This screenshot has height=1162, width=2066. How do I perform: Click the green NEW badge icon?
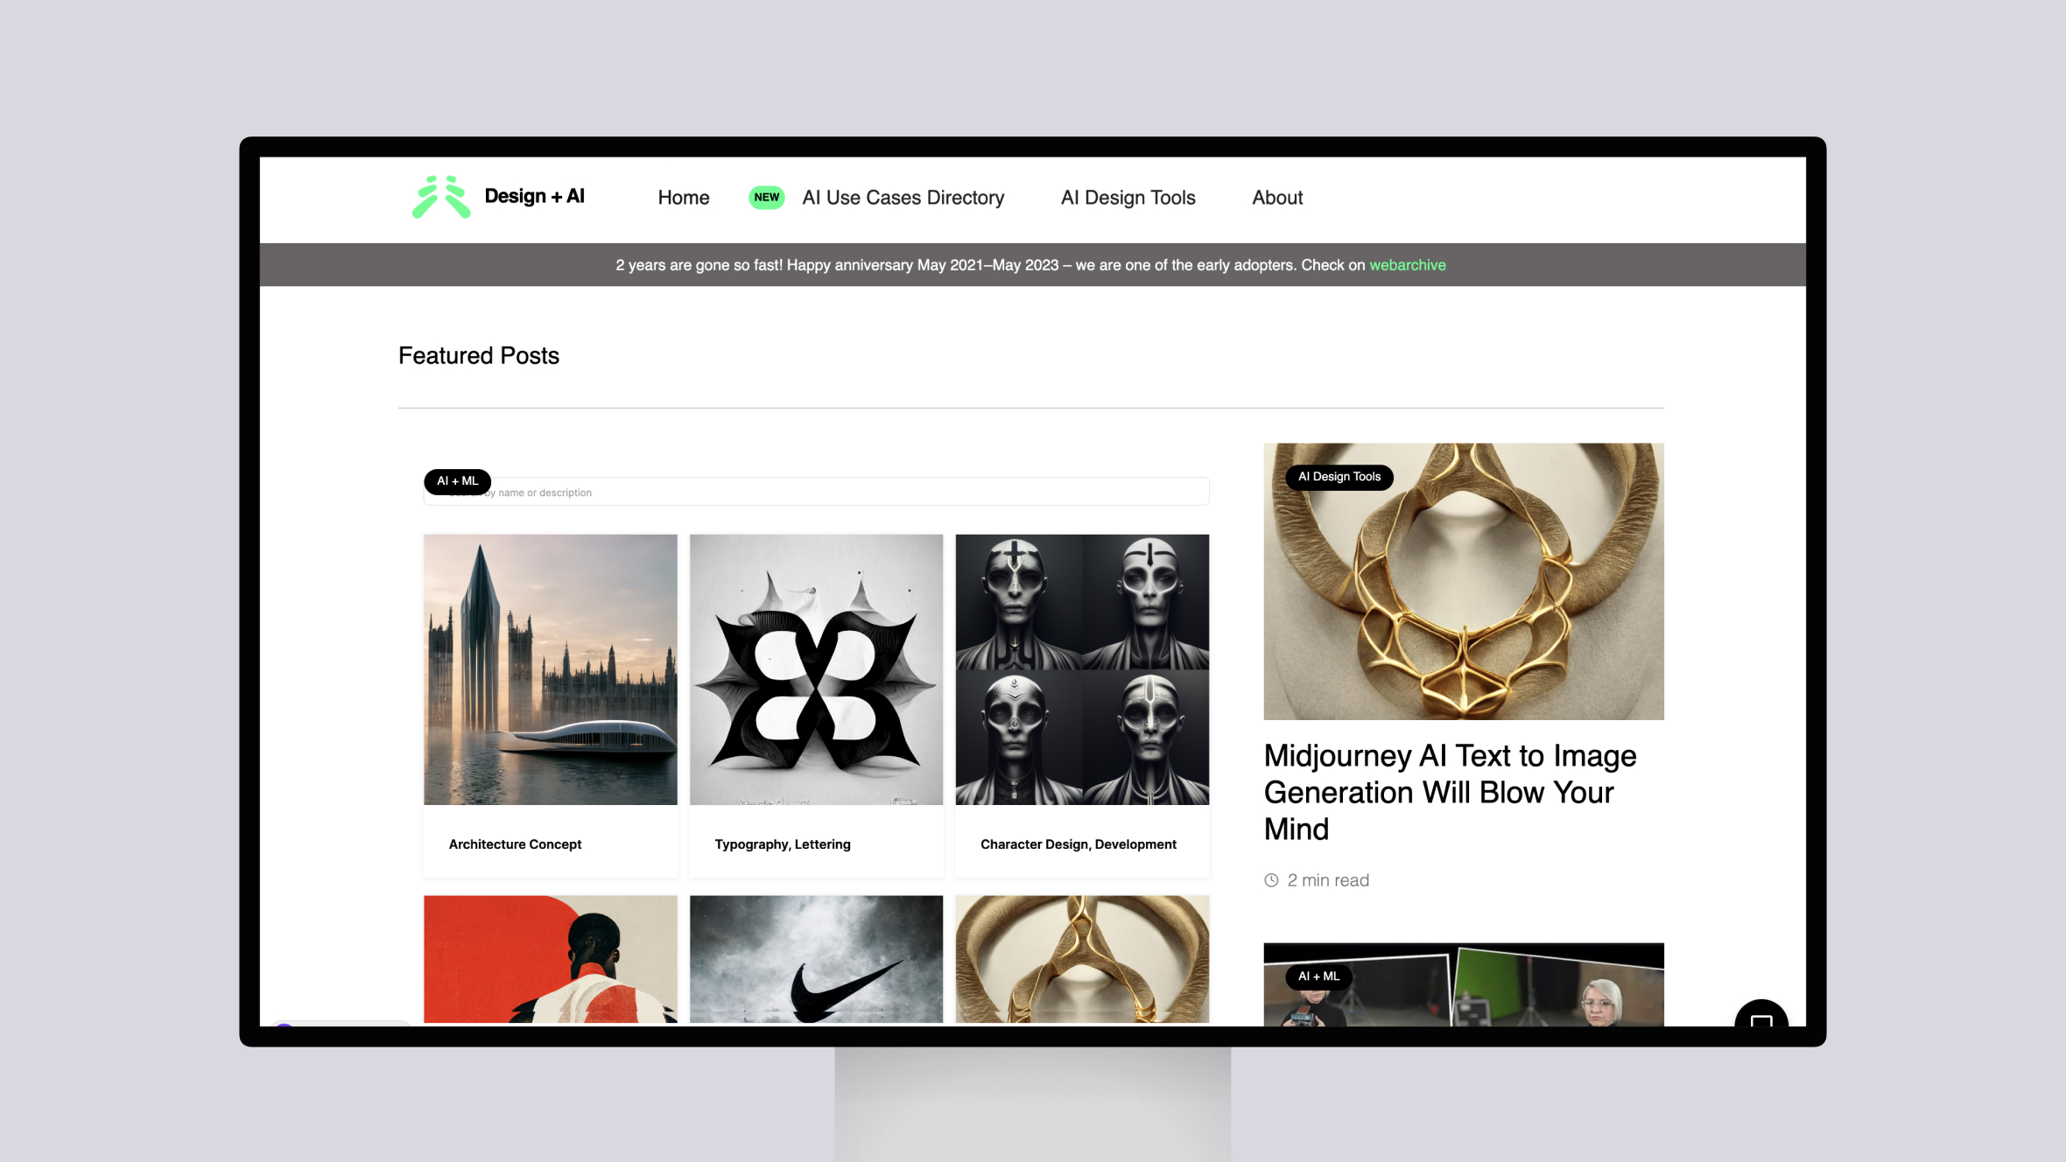coord(768,197)
